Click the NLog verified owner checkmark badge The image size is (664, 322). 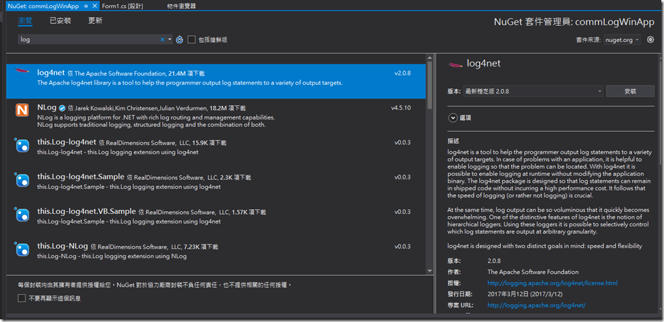[x=63, y=108]
